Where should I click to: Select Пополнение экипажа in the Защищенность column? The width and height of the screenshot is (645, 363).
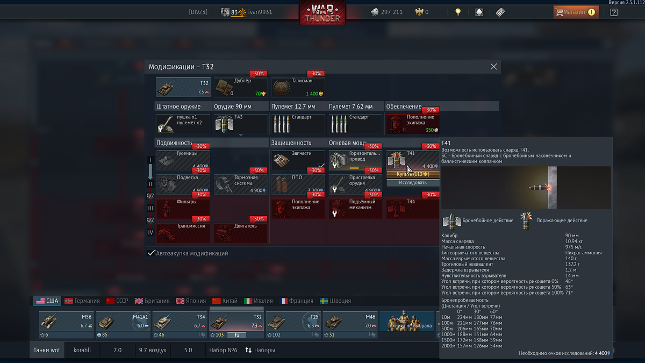click(x=298, y=208)
